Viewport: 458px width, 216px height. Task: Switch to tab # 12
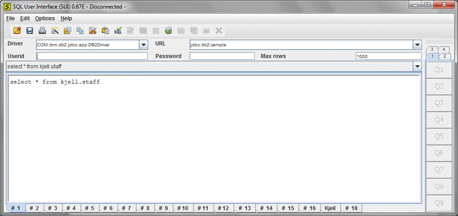click(223, 208)
